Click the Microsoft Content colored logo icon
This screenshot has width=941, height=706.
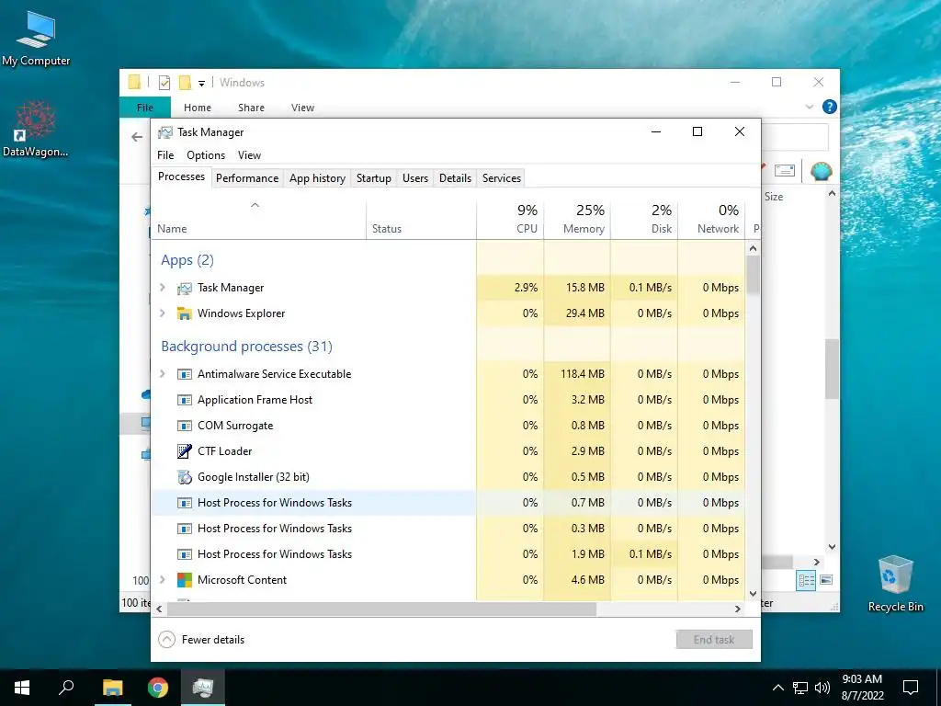[184, 580]
